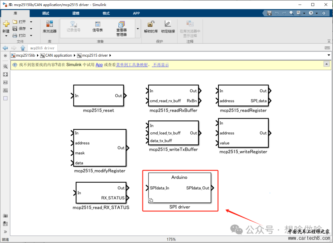Viewport: 333px width, 243px height.
Task: Click the hide/show model browser circle icon
Action: tap(5, 55)
